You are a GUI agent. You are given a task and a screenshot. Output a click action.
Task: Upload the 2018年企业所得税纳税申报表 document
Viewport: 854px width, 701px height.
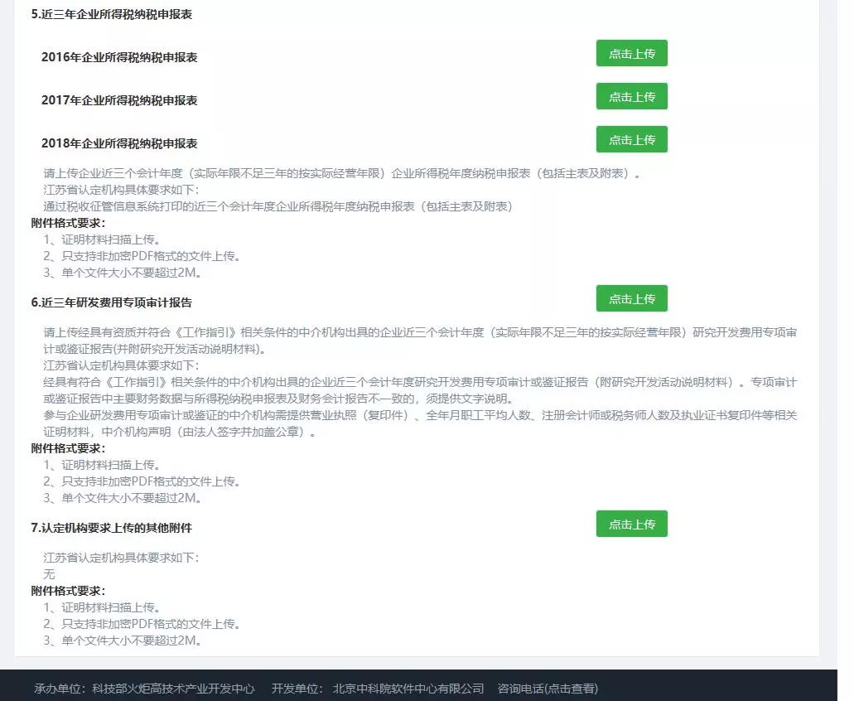632,139
